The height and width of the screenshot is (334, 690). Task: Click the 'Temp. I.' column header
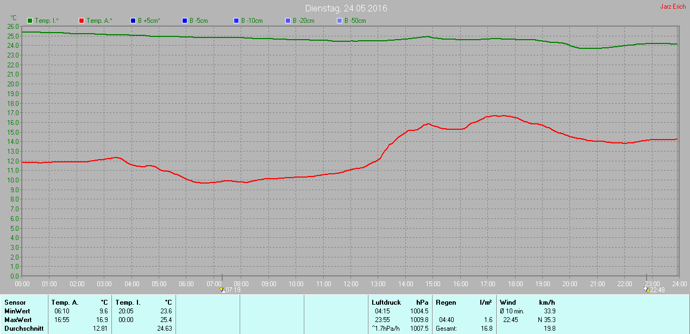(x=128, y=303)
